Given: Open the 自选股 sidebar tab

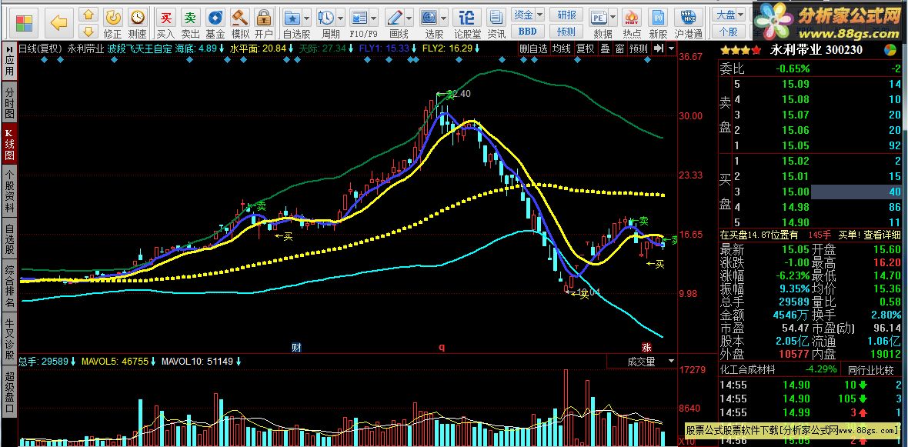Looking at the screenshot, I should point(9,238).
